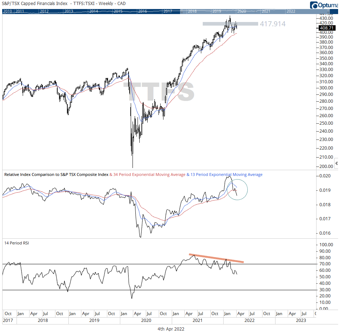Jump to 2010 in the top overview bar
Screen dimensions: 341x336
[x=7, y=11]
